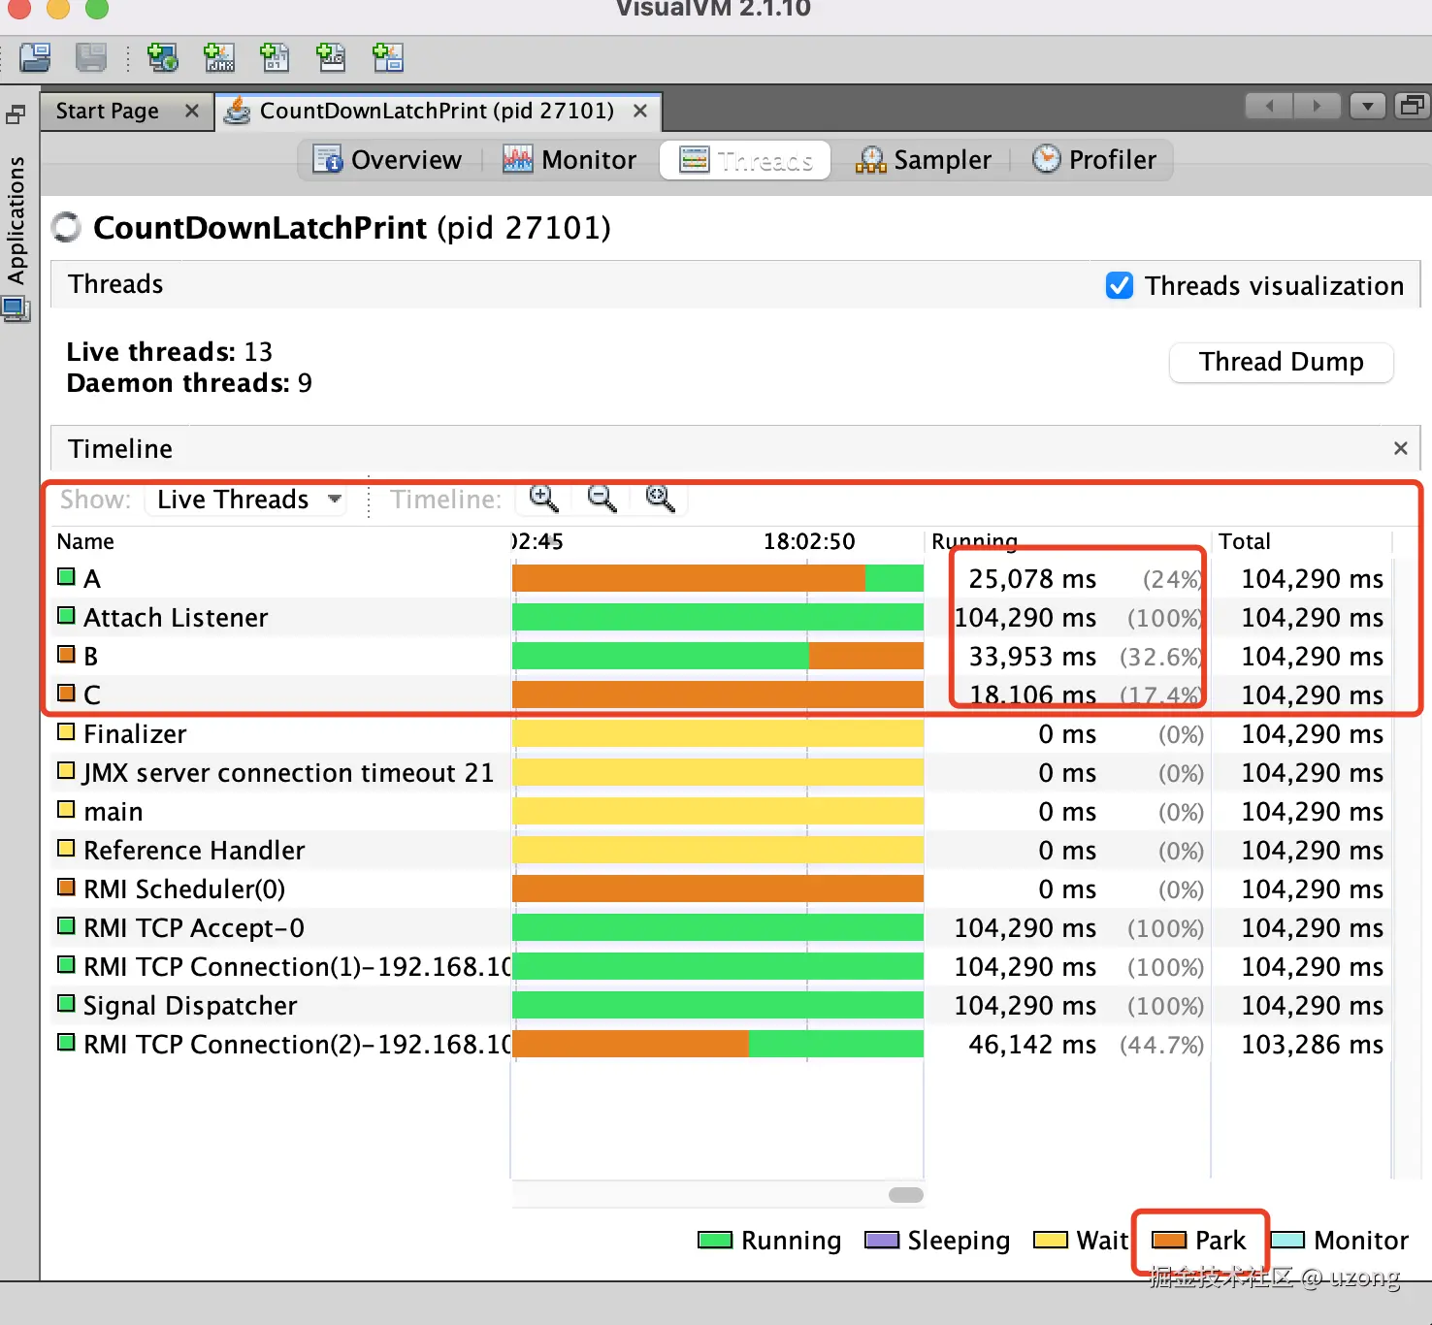Close the CountDownLatchPrint tab
This screenshot has width=1432, height=1325.
(x=640, y=112)
